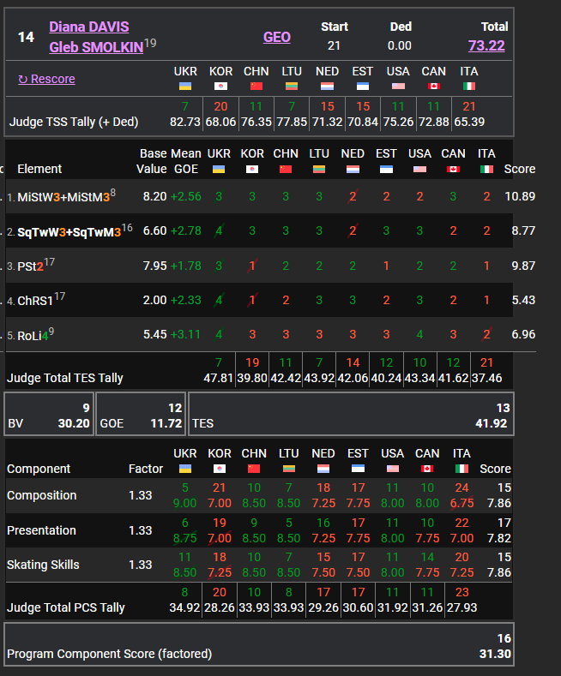The width and height of the screenshot is (561, 676).
Task: Click the Netherlands flag in top row
Action: click(327, 87)
